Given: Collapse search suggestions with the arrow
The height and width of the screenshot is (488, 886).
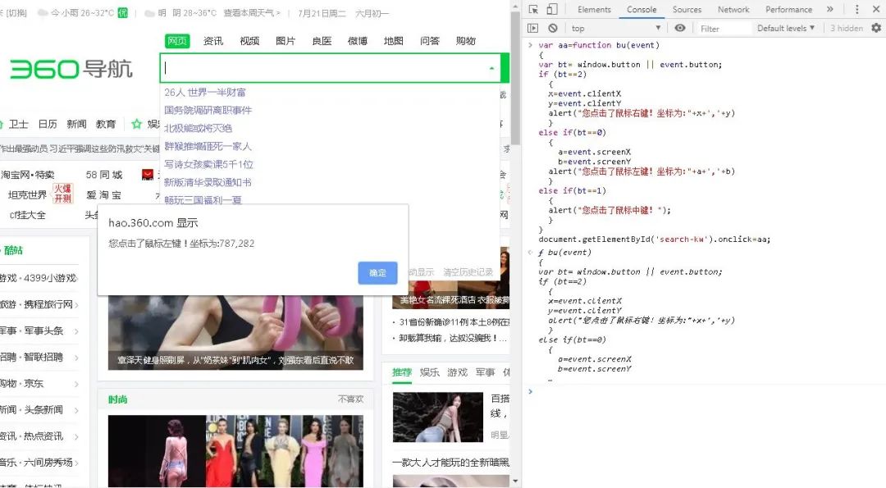Looking at the screenshot, I should pos(491,68).
